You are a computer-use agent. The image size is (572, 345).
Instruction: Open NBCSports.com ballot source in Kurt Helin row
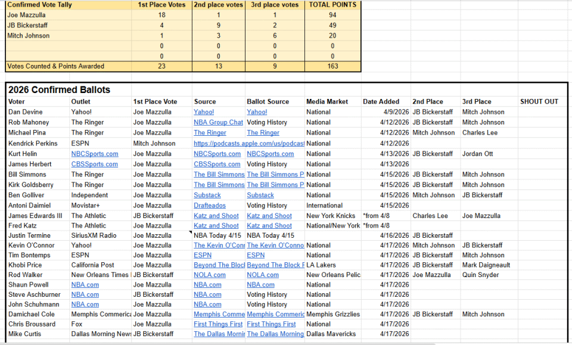[271, 154]
